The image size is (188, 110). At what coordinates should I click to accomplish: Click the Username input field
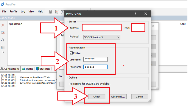pos(95,59)
